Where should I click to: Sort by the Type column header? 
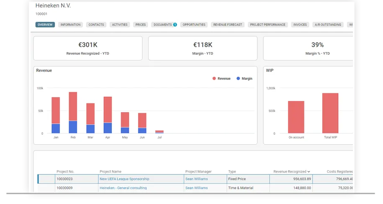[x=232, y=171]
